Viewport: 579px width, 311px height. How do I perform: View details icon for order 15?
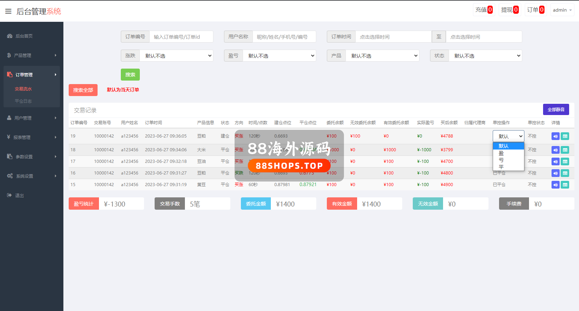coord(565,185)
